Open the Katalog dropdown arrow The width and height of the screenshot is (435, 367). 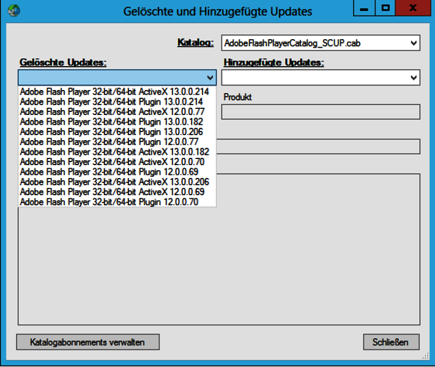[x=414, y=43]
